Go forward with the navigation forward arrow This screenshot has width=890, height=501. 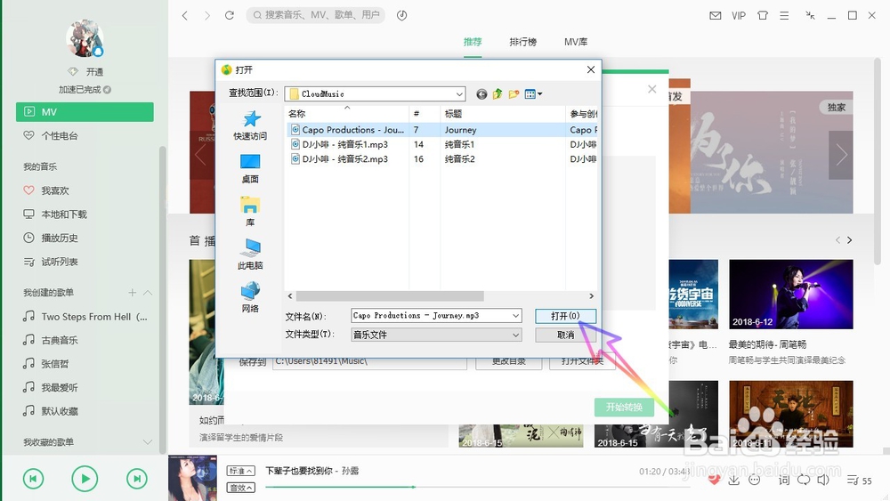[x=207, y=15]
